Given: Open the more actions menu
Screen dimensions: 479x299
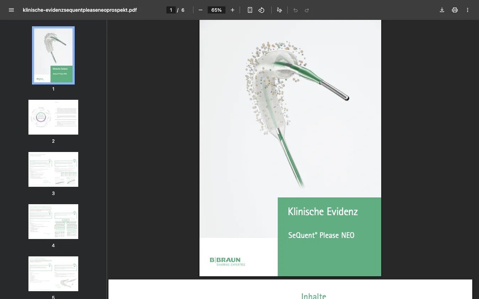Looking at the screenshot, I should (468, 10).
